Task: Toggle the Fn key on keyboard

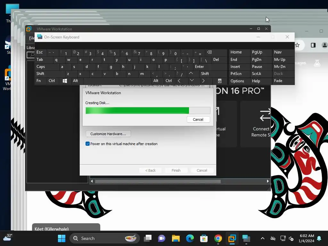Action: [x=41, y=81]
